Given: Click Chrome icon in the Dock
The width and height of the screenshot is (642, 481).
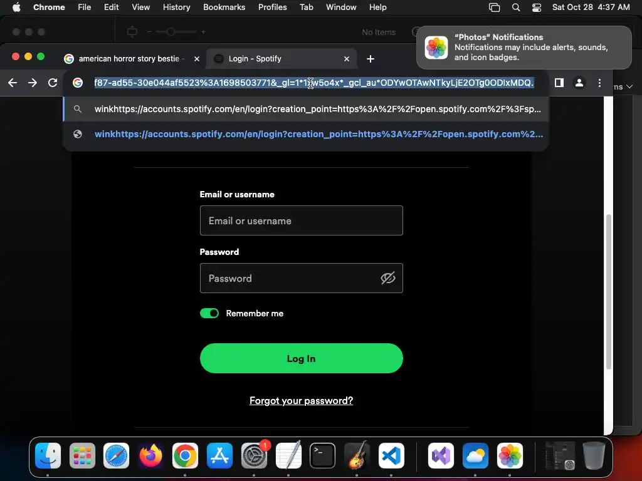Looking at the screenshot, I should click(x=185, y=456).
